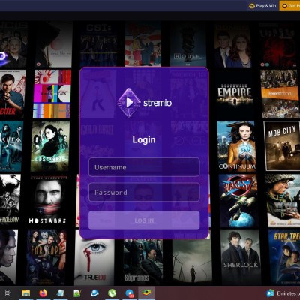Open the Nikita poster
This screenshot has height=300, width=300.
(x=11, y=146)
